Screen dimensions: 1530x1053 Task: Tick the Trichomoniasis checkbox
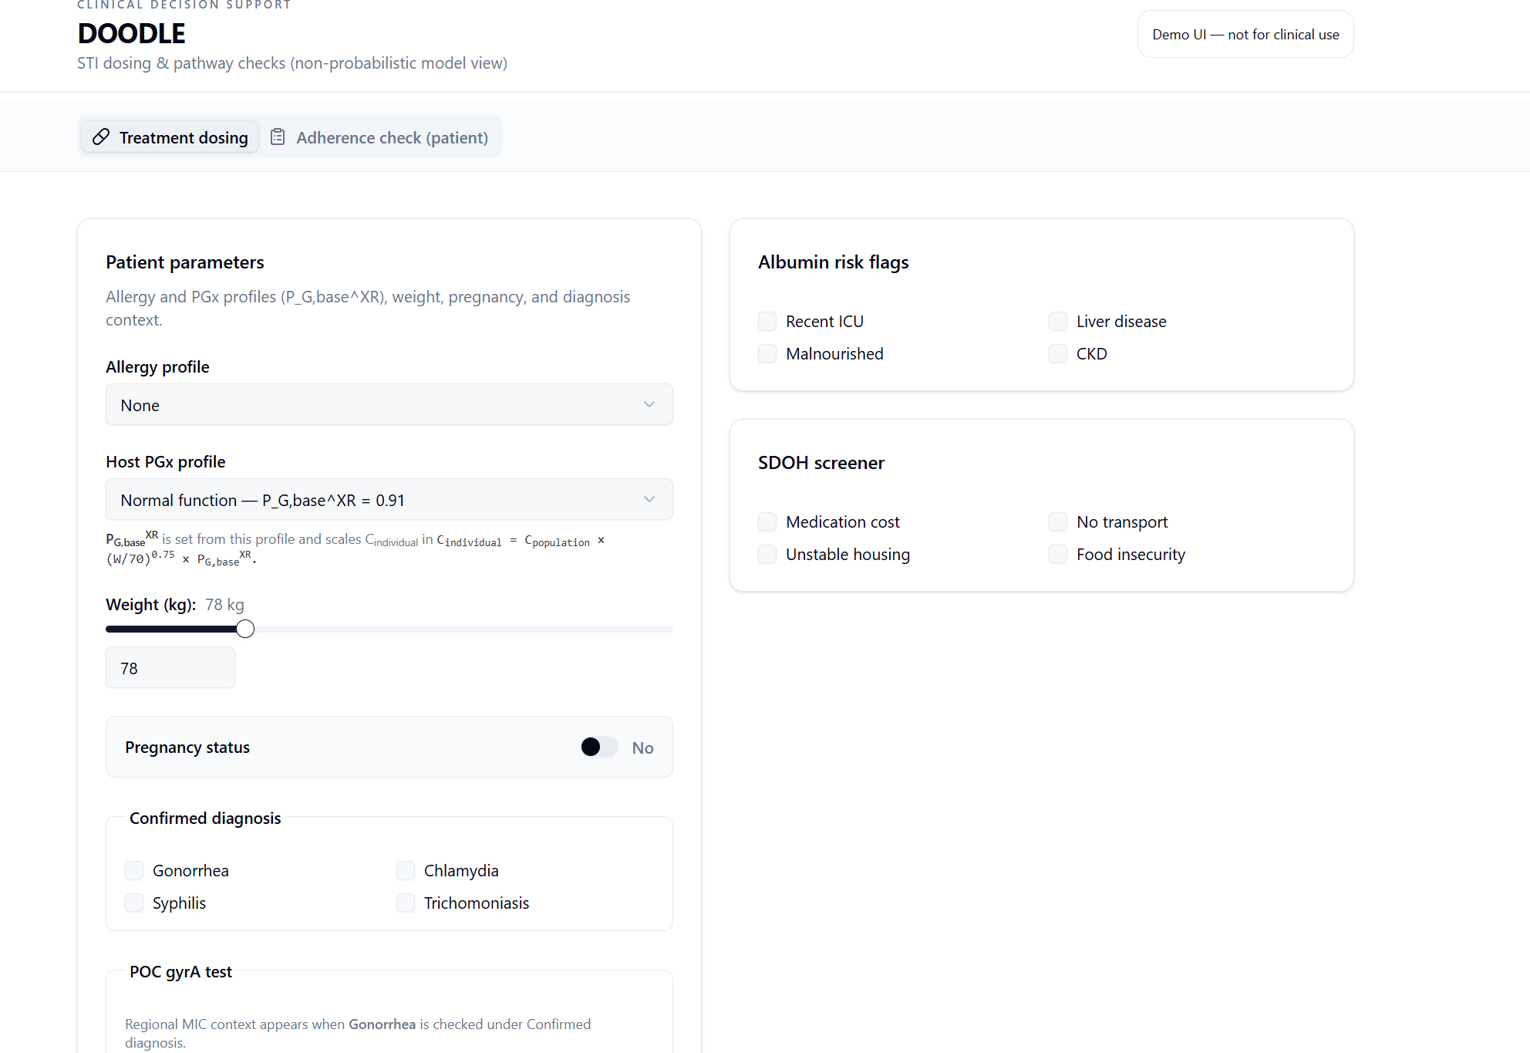(x=406, y=903)
